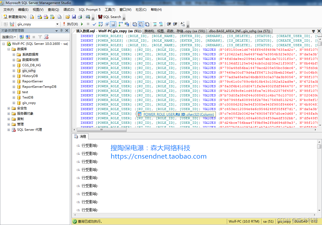Decrease the line indent
322x225 pixels.
169,24
